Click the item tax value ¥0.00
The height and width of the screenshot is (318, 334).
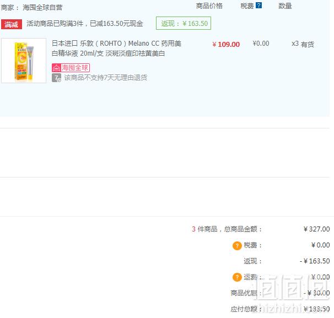[261, 44]
